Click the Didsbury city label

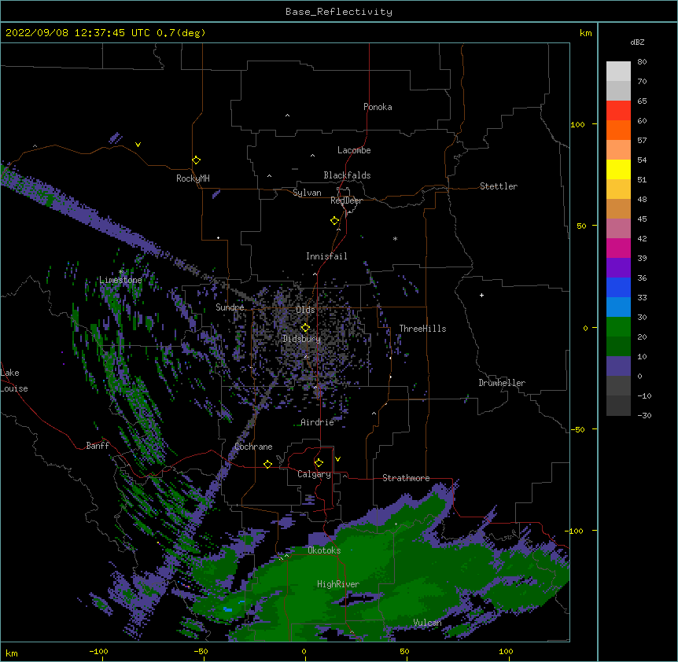301,339
